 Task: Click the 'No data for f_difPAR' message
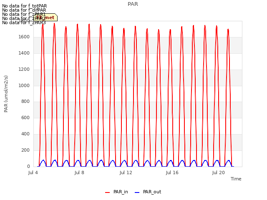tap(24, 10)
